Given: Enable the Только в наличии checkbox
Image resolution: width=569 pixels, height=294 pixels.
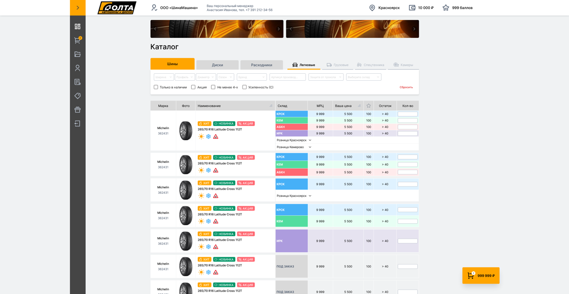Looking at the screenshot, I should (x=155, y=87).
